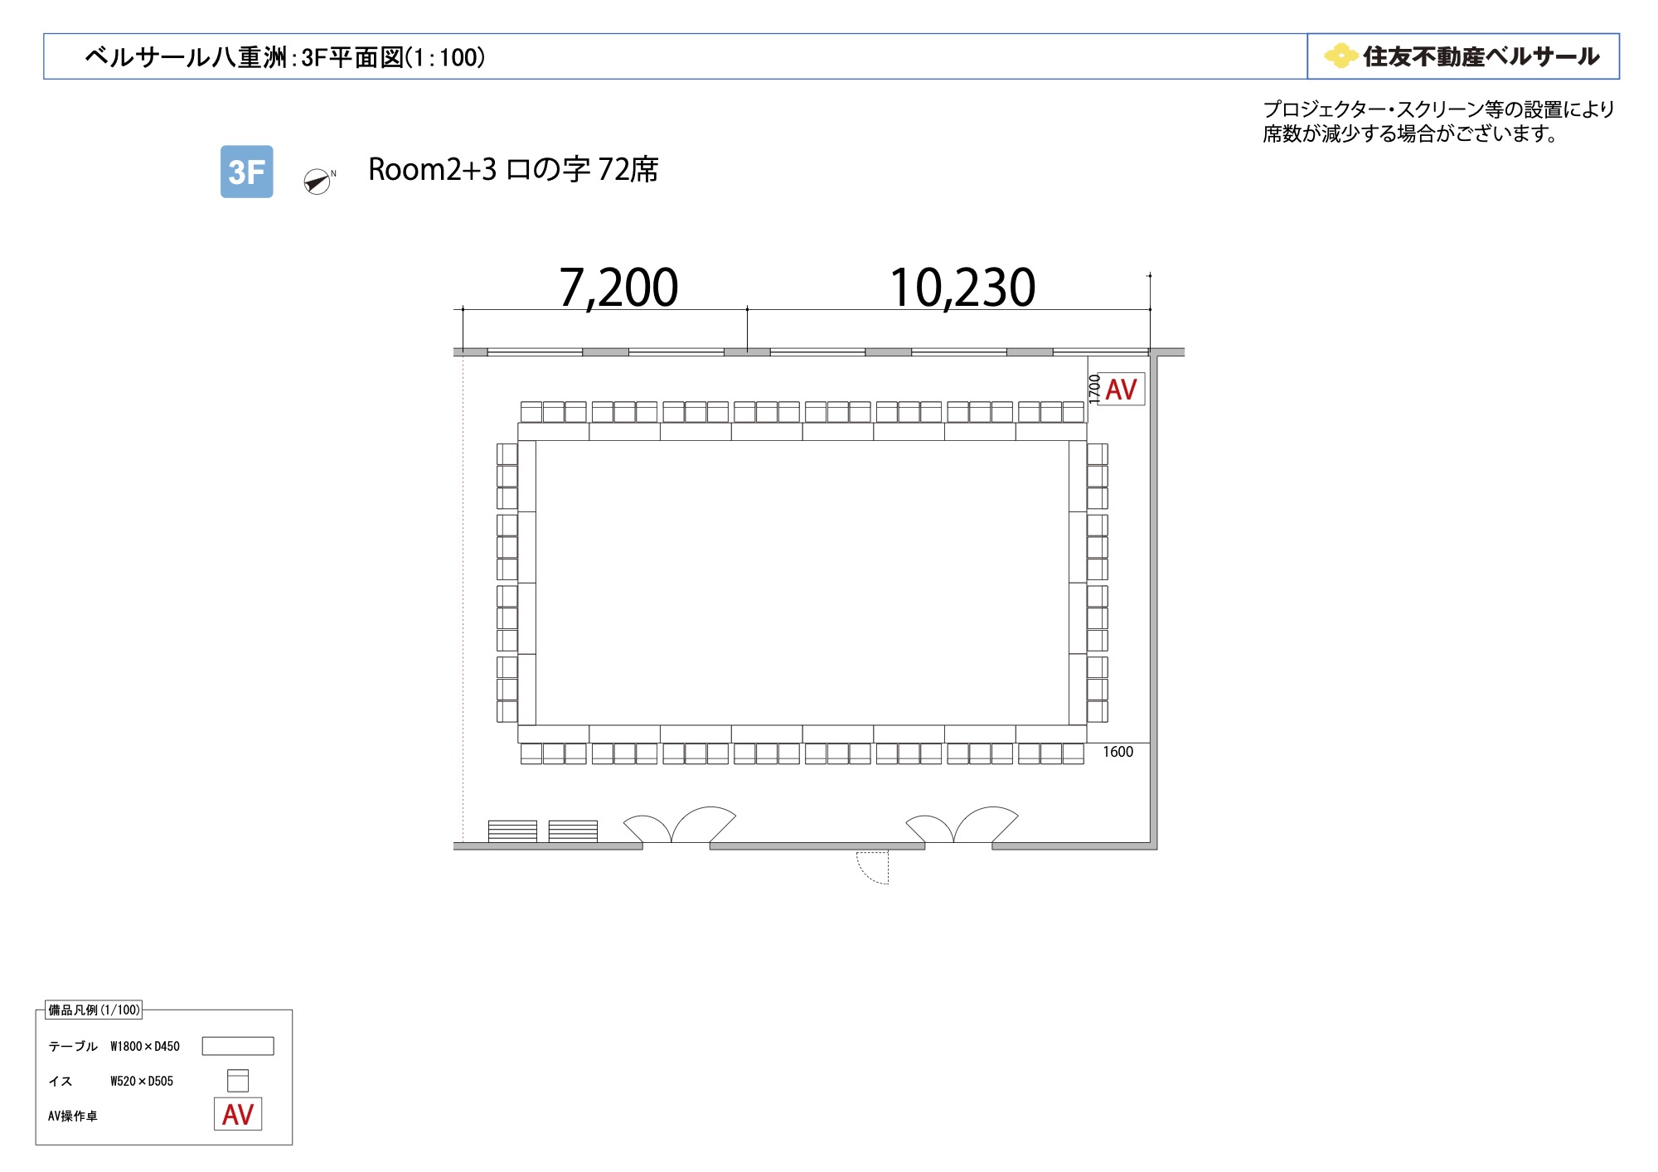The width and height of the screenshot is (1658, 1172).
Task: Click the 1600 dimension label
Action: pyautogui.click(x=1117, y=752)
